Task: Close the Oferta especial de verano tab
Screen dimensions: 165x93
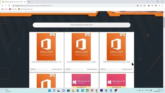Action: point(25,2)
